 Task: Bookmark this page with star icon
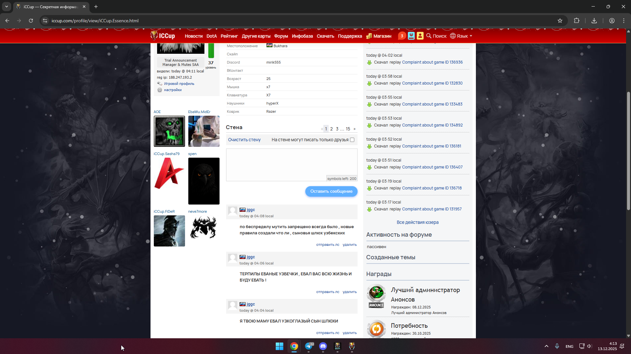pyautogui.click(x=560, y=21)
